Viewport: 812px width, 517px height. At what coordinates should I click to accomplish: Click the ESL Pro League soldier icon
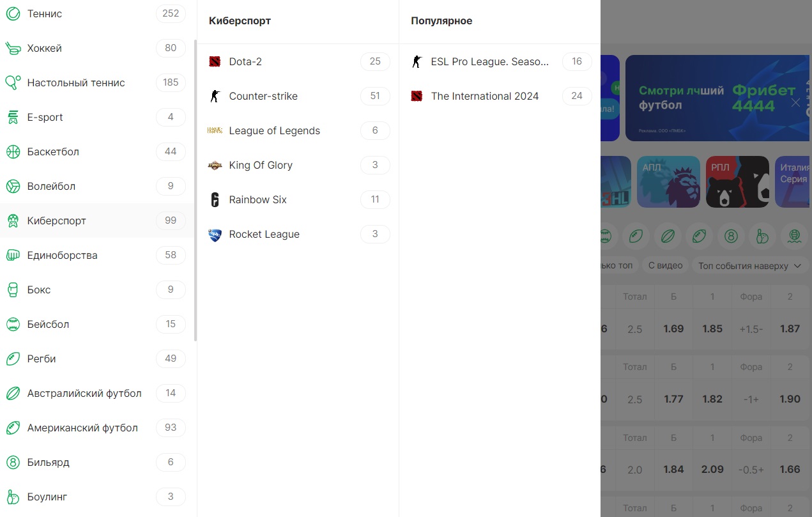tap(417, 61)
